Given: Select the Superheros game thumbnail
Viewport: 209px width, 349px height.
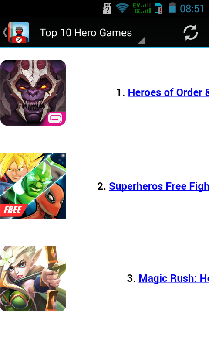Looking at the screenshot, I should point(33,186).
